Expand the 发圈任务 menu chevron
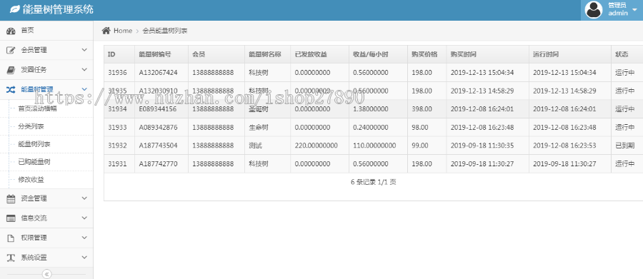 (x=84, y=70)
